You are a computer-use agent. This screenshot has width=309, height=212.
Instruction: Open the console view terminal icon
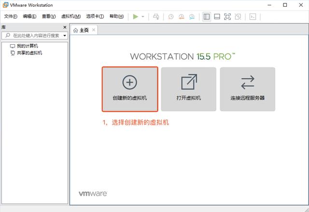(x=253, y=17)
